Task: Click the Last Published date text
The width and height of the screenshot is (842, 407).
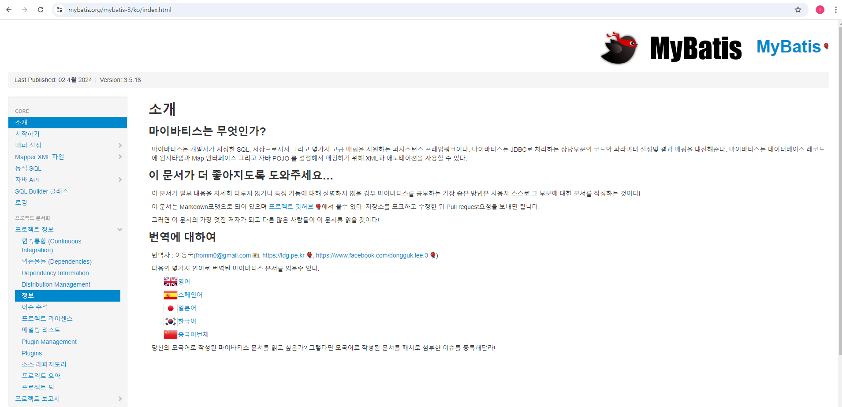Action: click(53, 80)
